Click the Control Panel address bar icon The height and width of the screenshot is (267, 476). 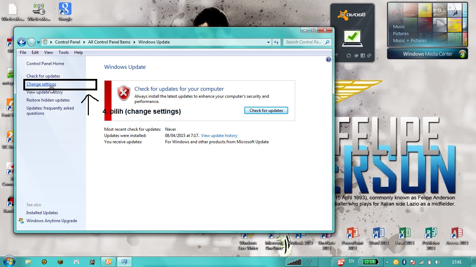[45, 42]
